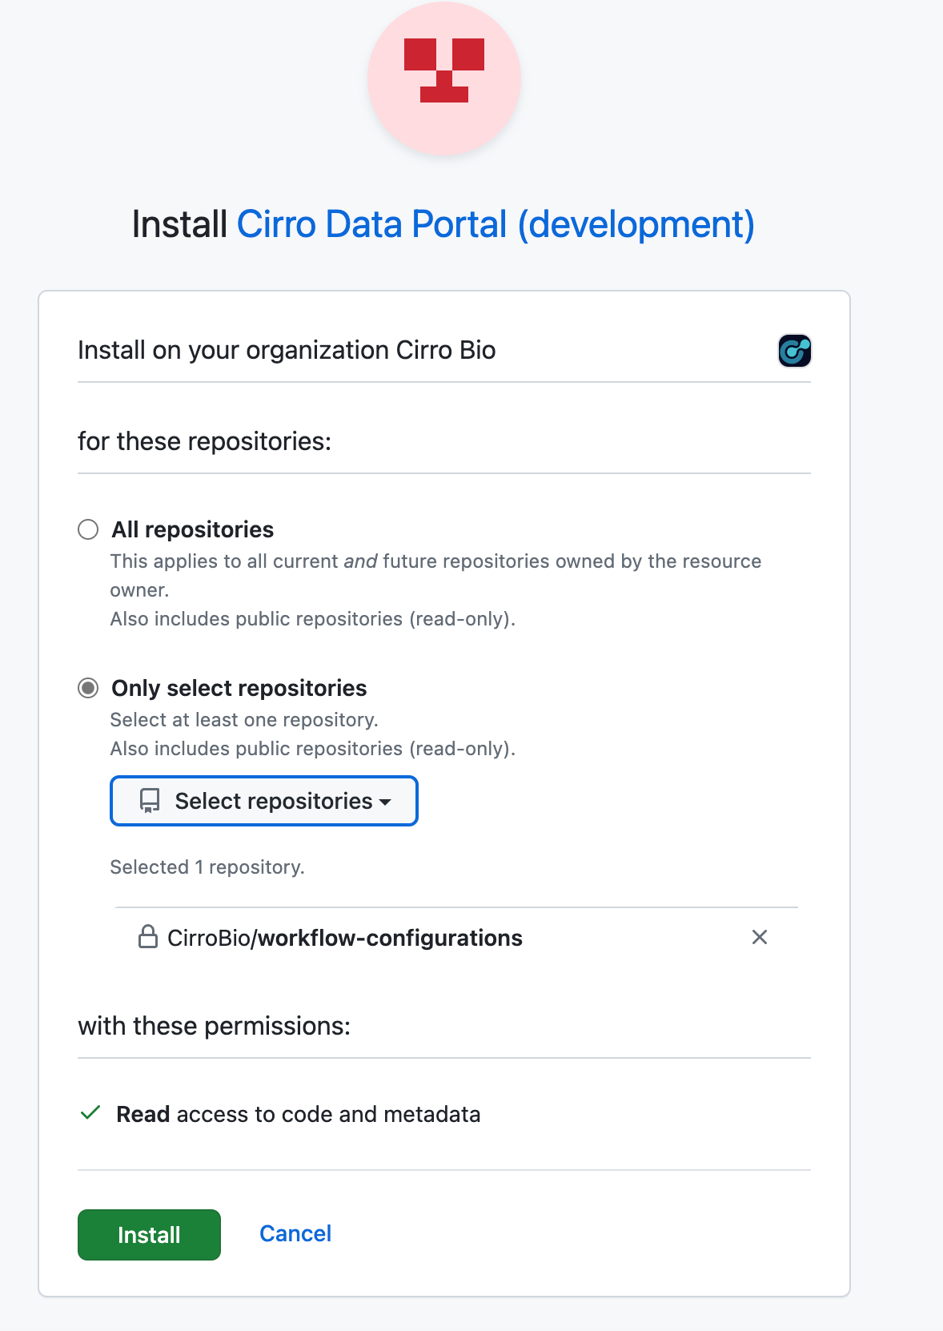Open the Select repositories dropdown

coord(264,801)
